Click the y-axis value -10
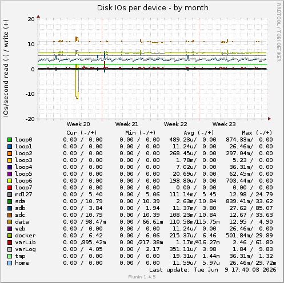The width and height of the screenshot is (284, 283). pyautogui.click(x=30, y=94)
